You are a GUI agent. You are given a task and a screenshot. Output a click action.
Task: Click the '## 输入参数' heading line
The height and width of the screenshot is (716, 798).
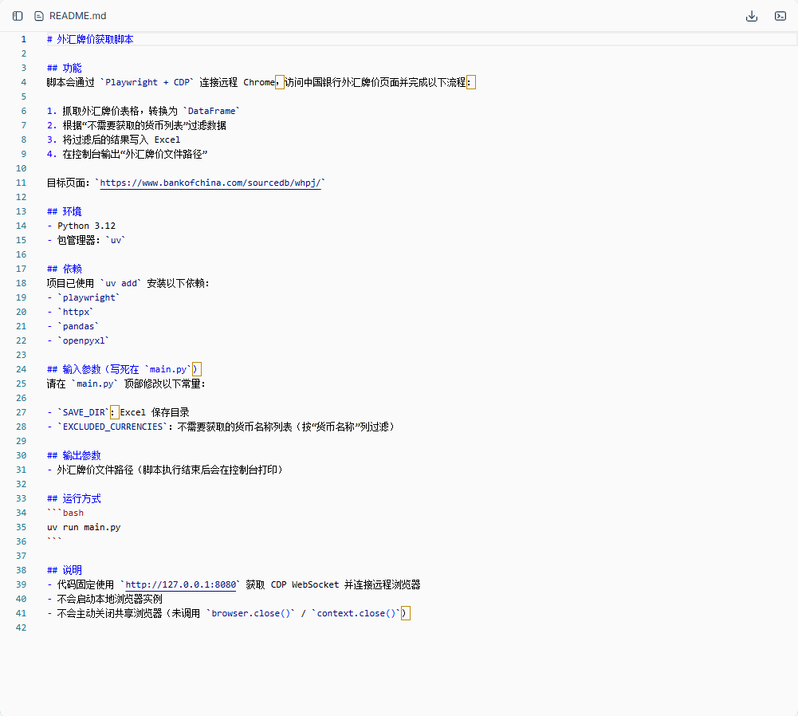[123, 369]
